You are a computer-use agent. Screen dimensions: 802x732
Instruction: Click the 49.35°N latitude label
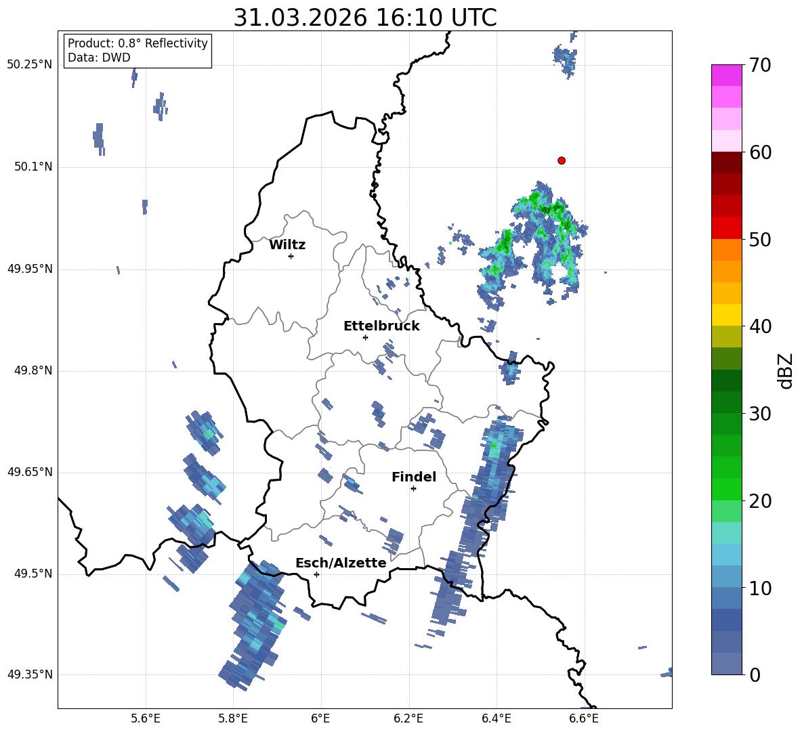pos(30,674)
